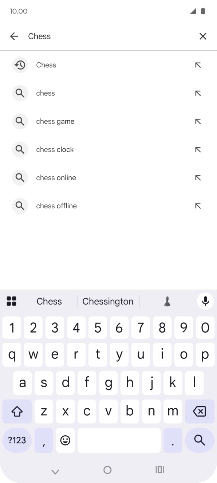Viewport: 217px width, 483px height.
Task: Tap the back arrow to exit search
Action: pos(14,36)
